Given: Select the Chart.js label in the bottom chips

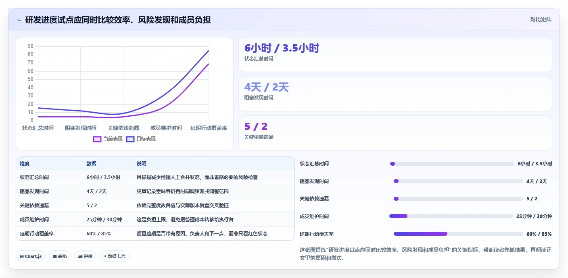Looking at the screenshot, I should coord(33,256).
